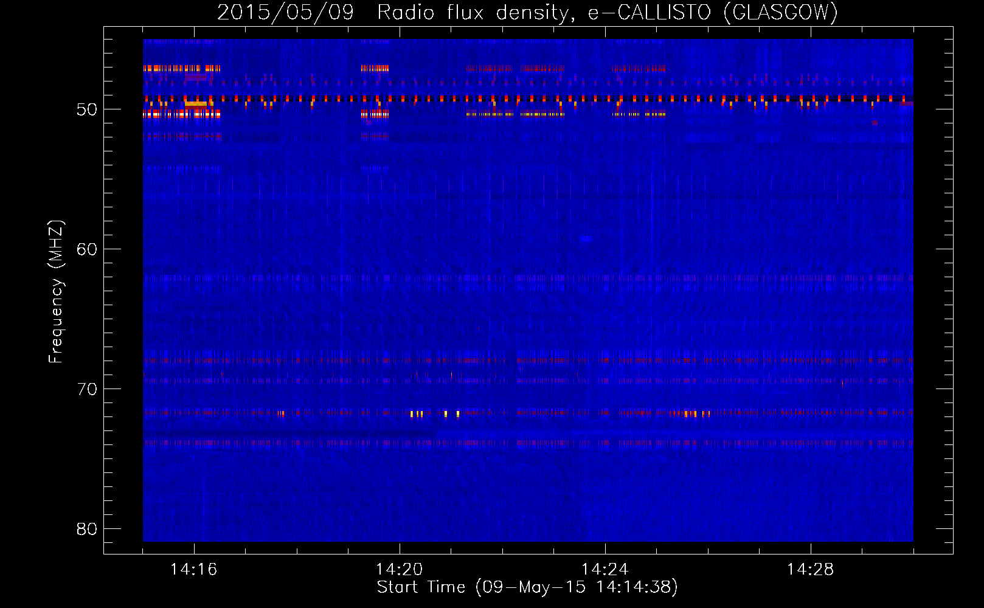Click the 80 MHz frequency tick label
The image size is (984, 608).
point(86,529)
